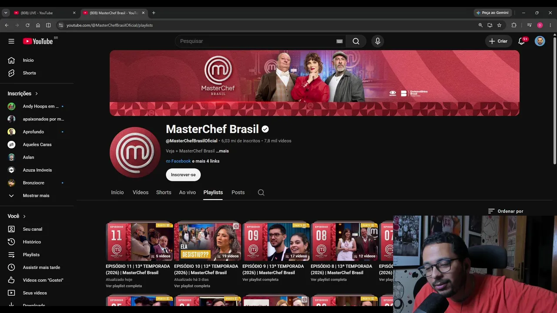
Task: Click the browser address bar URL
Action: [x=110, y=25]
